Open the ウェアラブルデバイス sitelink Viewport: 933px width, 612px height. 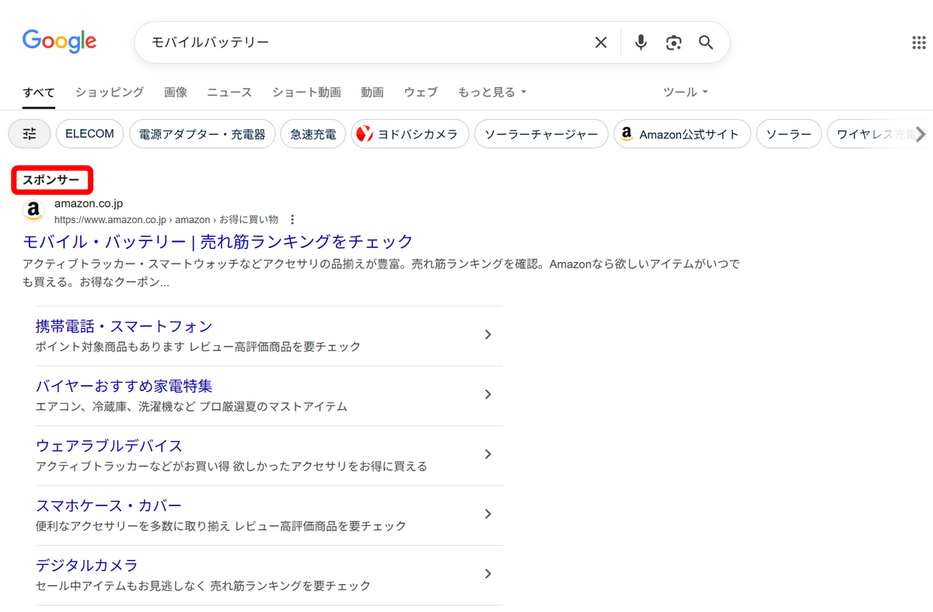(110, 446)
